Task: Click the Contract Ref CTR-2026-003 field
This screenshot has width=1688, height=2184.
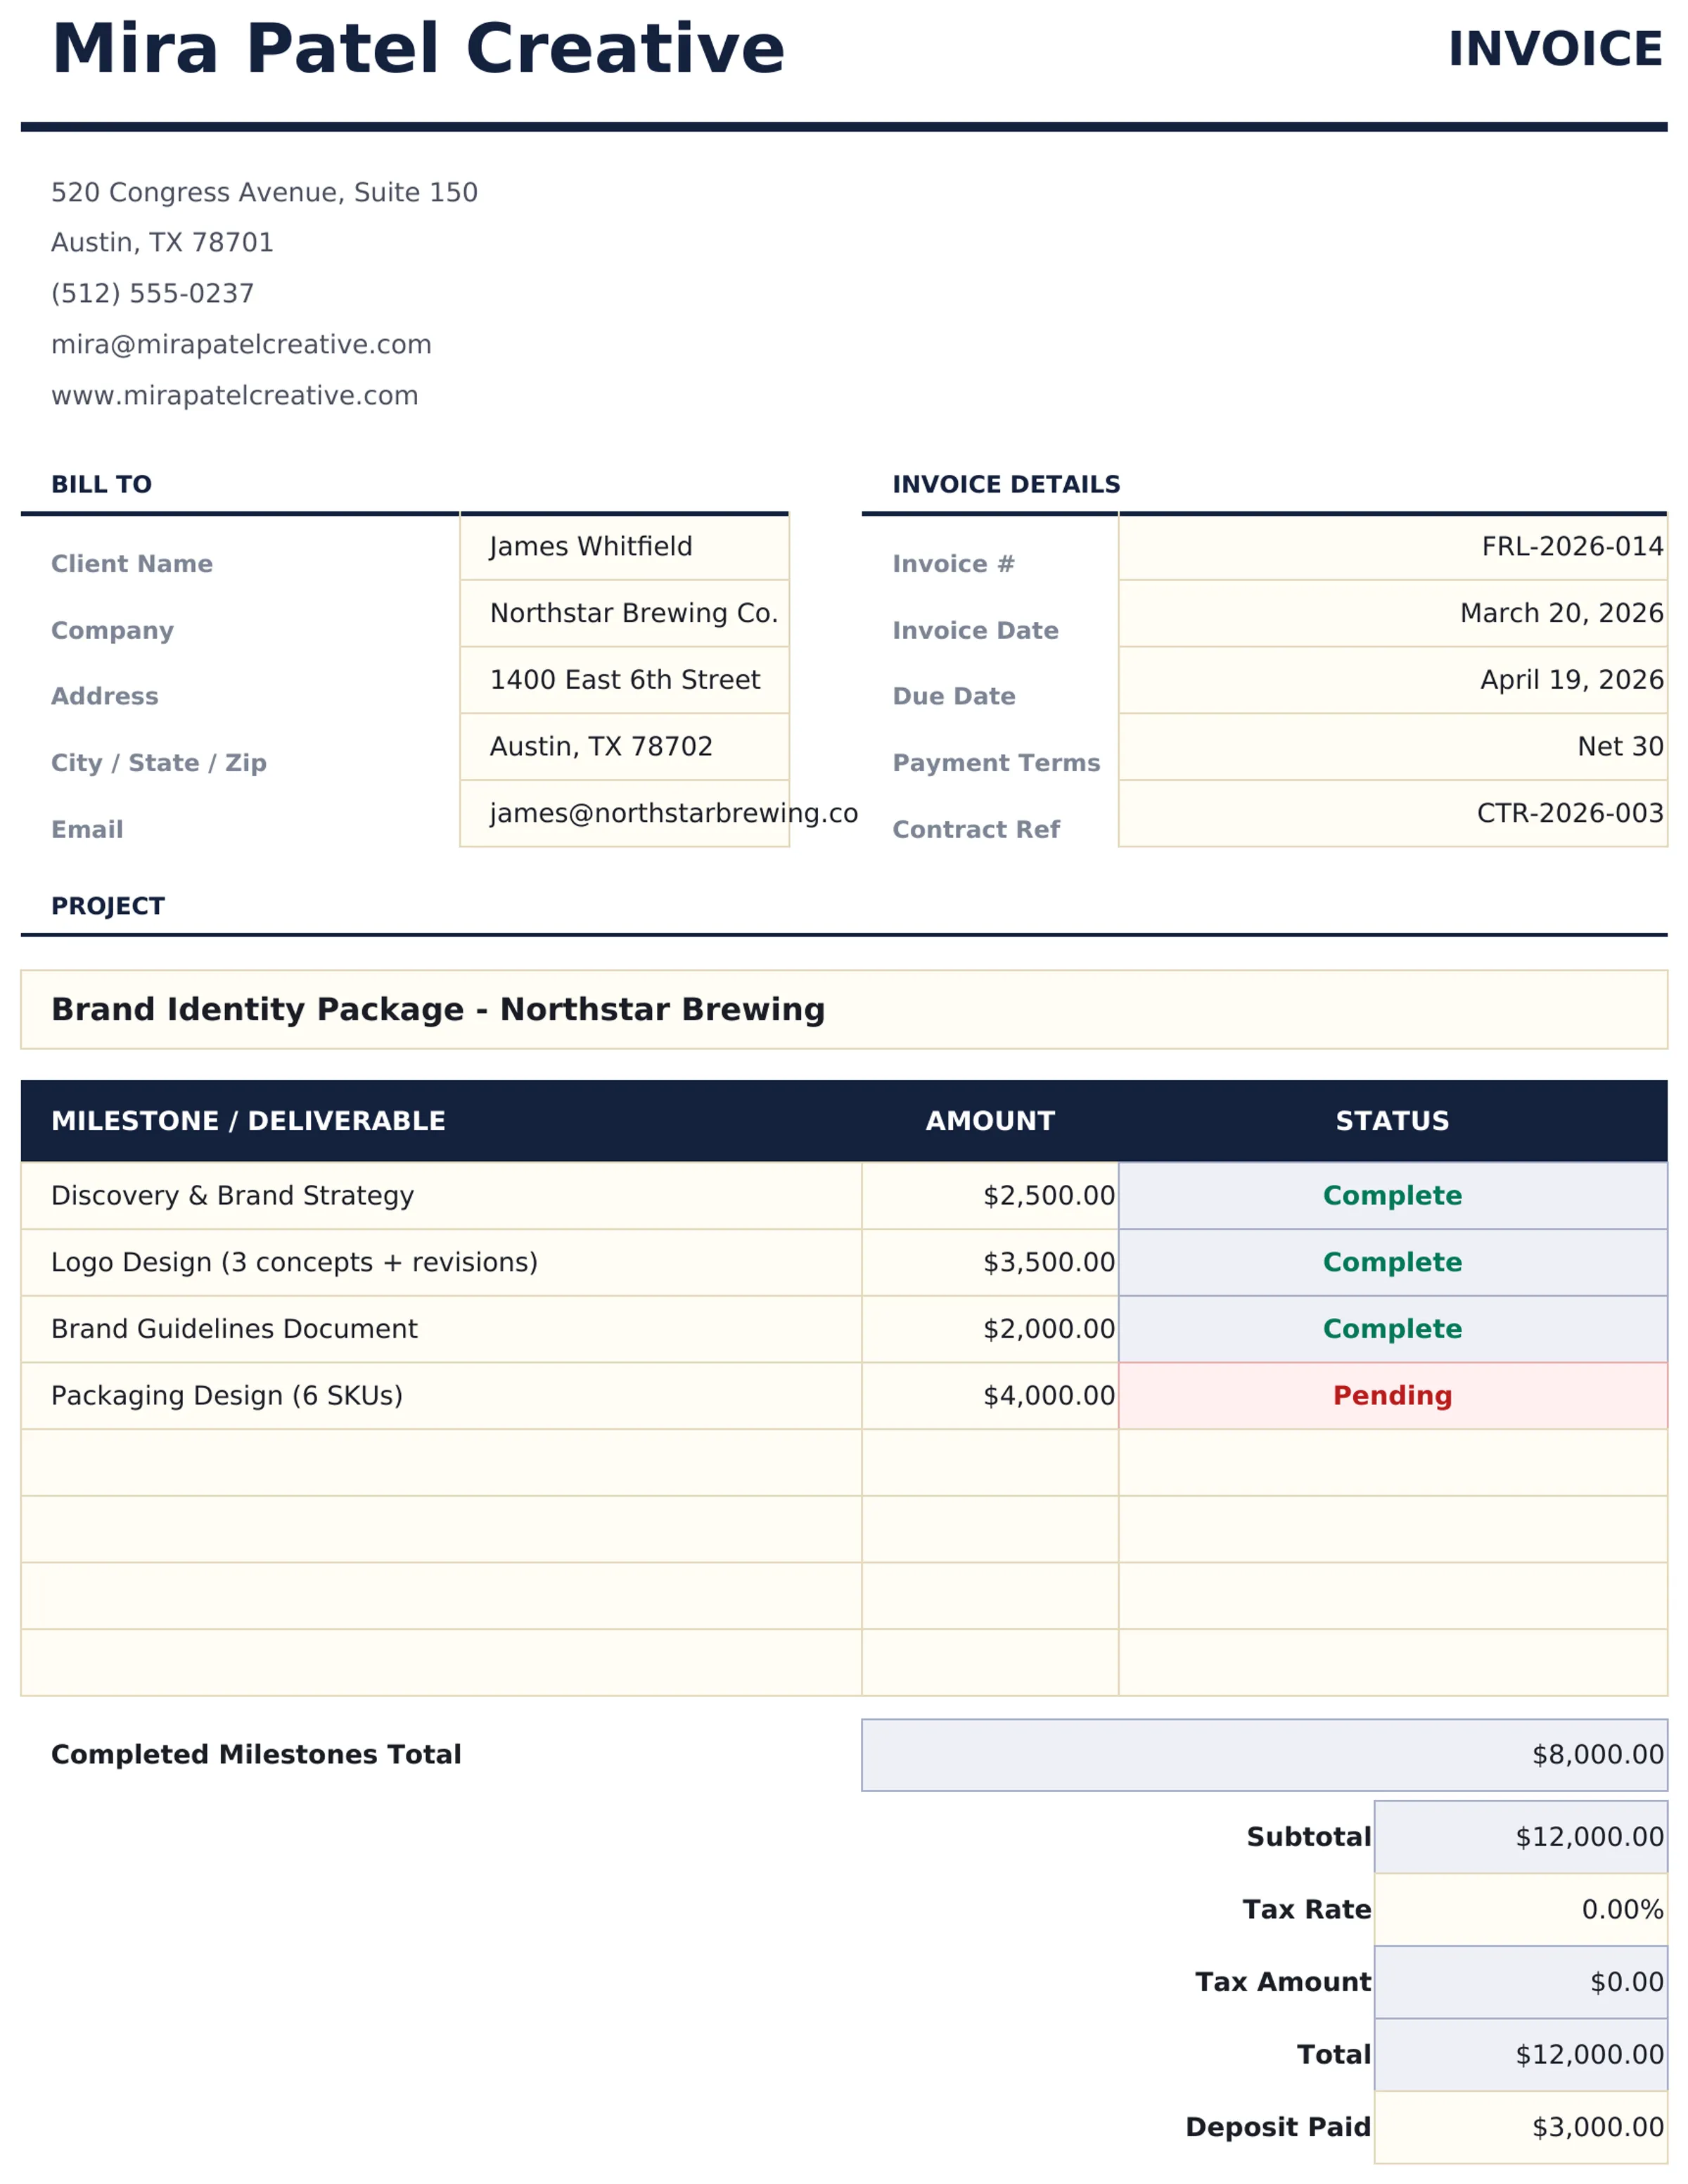Action: [x=1394, y=812]
